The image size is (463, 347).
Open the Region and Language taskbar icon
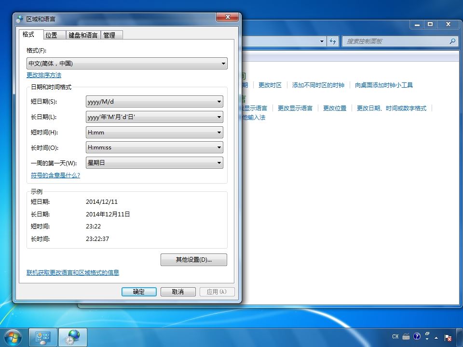pyautogui.click(x=73, y=337)
